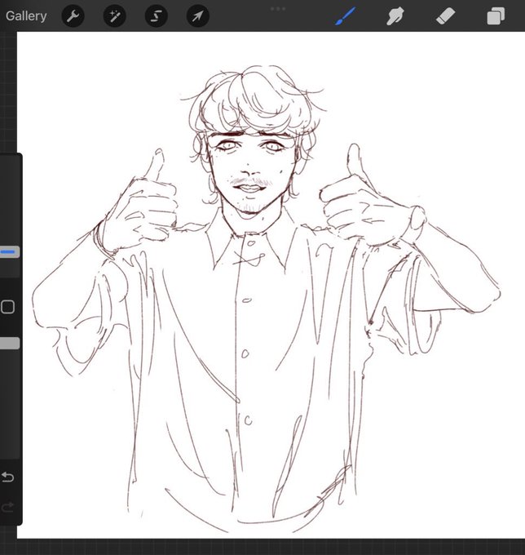This screenshot has width=525, height=555.
Task: Open the Layers panel
Action: point(496,16)
